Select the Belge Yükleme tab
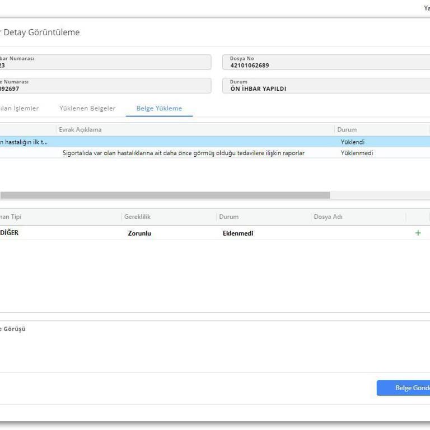 (x=159, y=108)
